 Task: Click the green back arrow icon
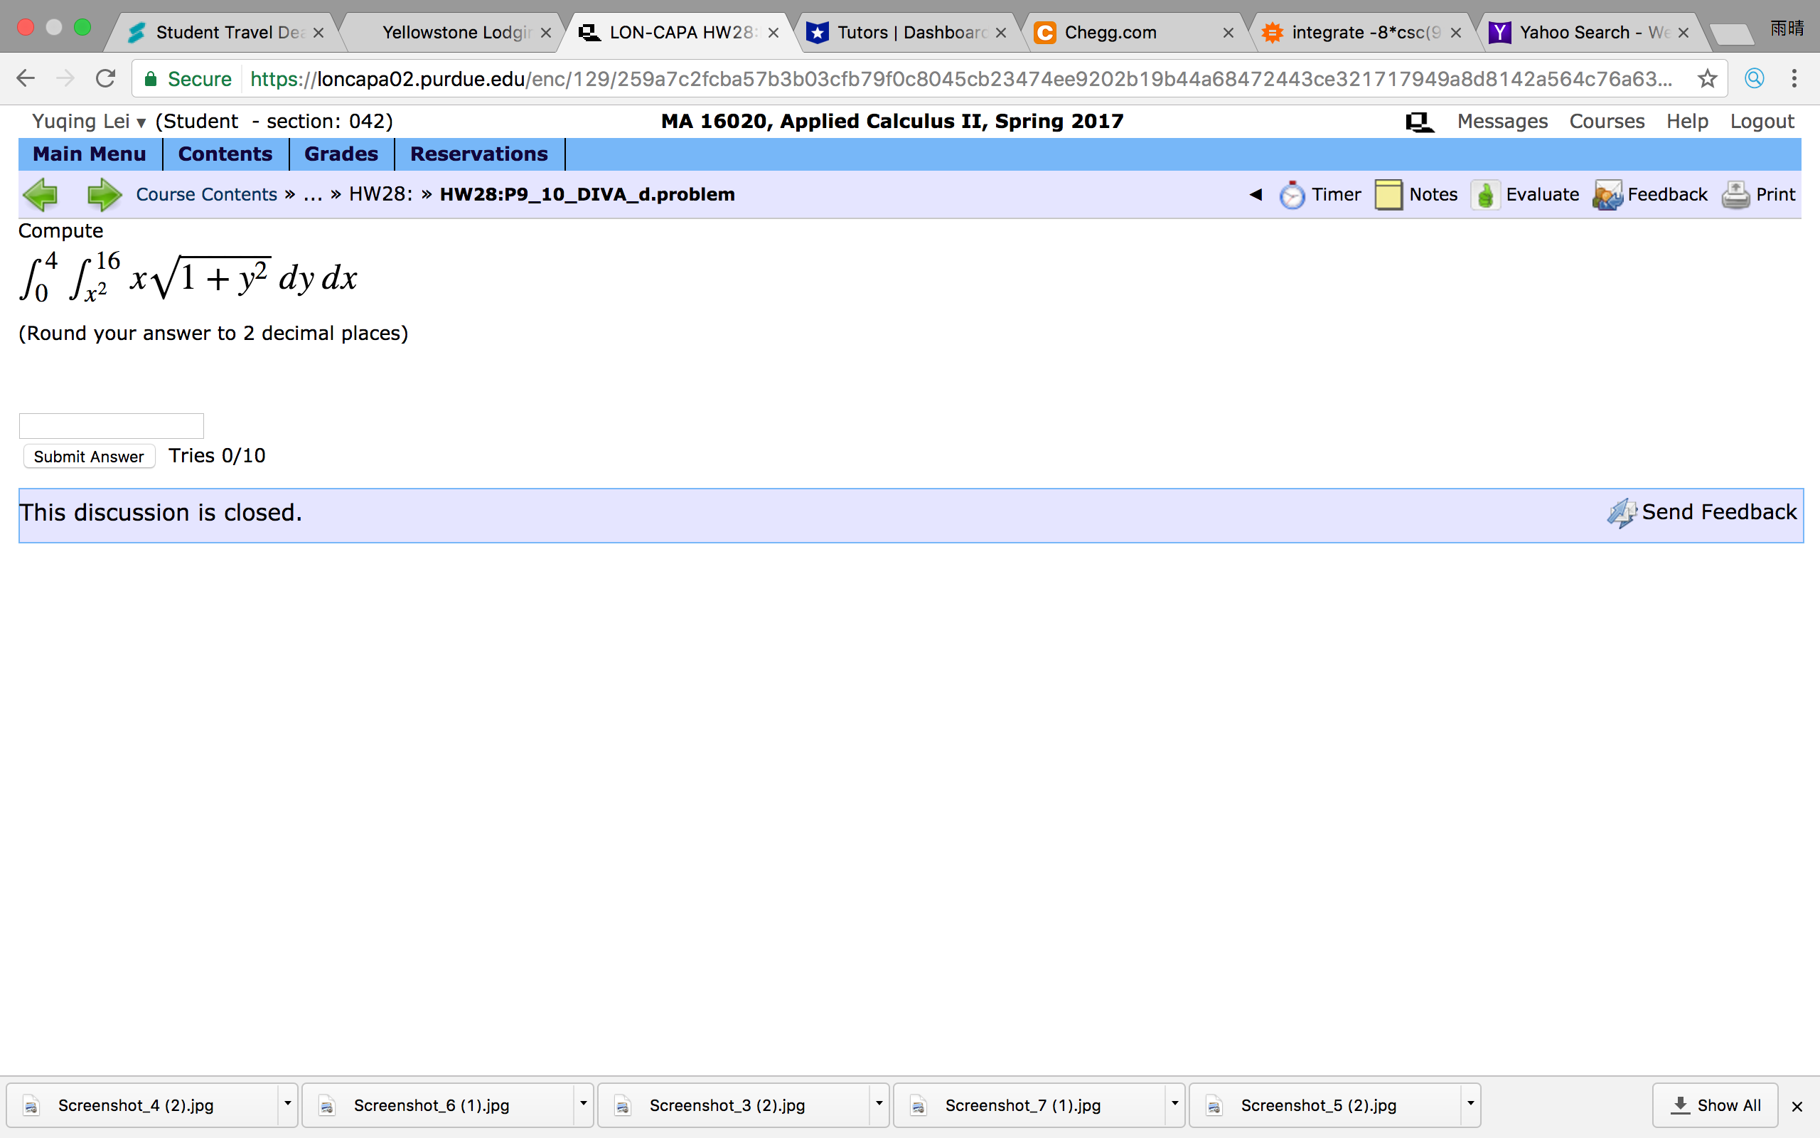[x=41, y=195]
